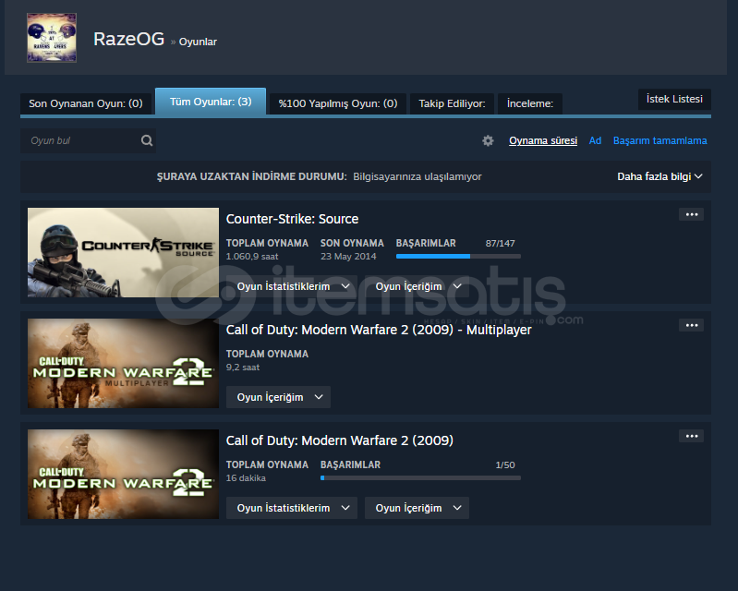
Task: Click Bilgisayarınıza ulaşılamıyor status text
Action: (x=417, y=177)
